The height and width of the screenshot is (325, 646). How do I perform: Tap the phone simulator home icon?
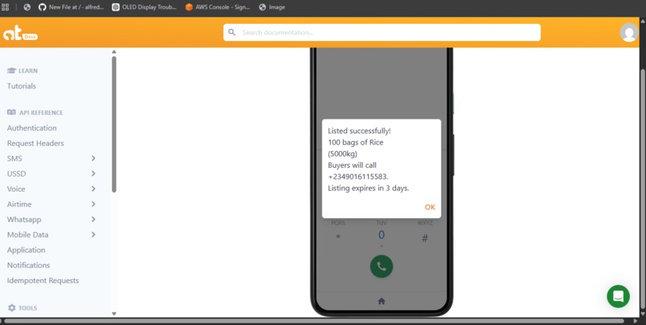(x=382, y=301)
